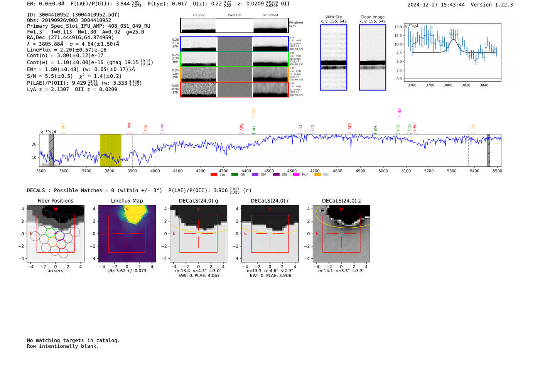The height and width of the screenshot is (367, 540).
Task: Open the Clean Image cutout
Action: tap(373, 57)
